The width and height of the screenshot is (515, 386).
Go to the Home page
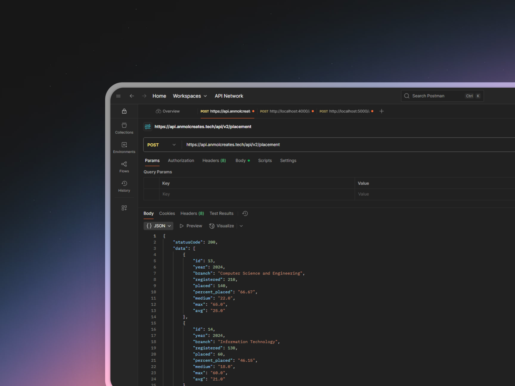(x=159, y=96)
